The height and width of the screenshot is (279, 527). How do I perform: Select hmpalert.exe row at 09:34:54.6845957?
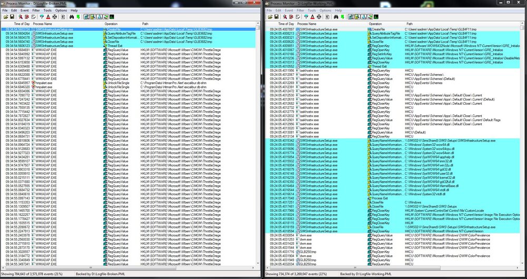[129, 83]
